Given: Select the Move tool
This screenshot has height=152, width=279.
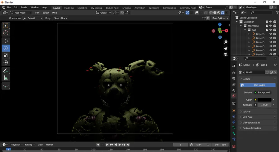Looking at the screenshot, I should coord(6,41).
